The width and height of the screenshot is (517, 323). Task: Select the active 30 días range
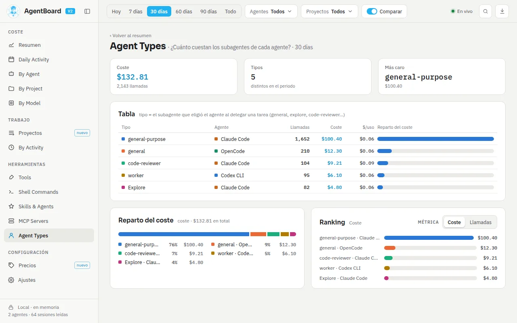coord(159,11)
